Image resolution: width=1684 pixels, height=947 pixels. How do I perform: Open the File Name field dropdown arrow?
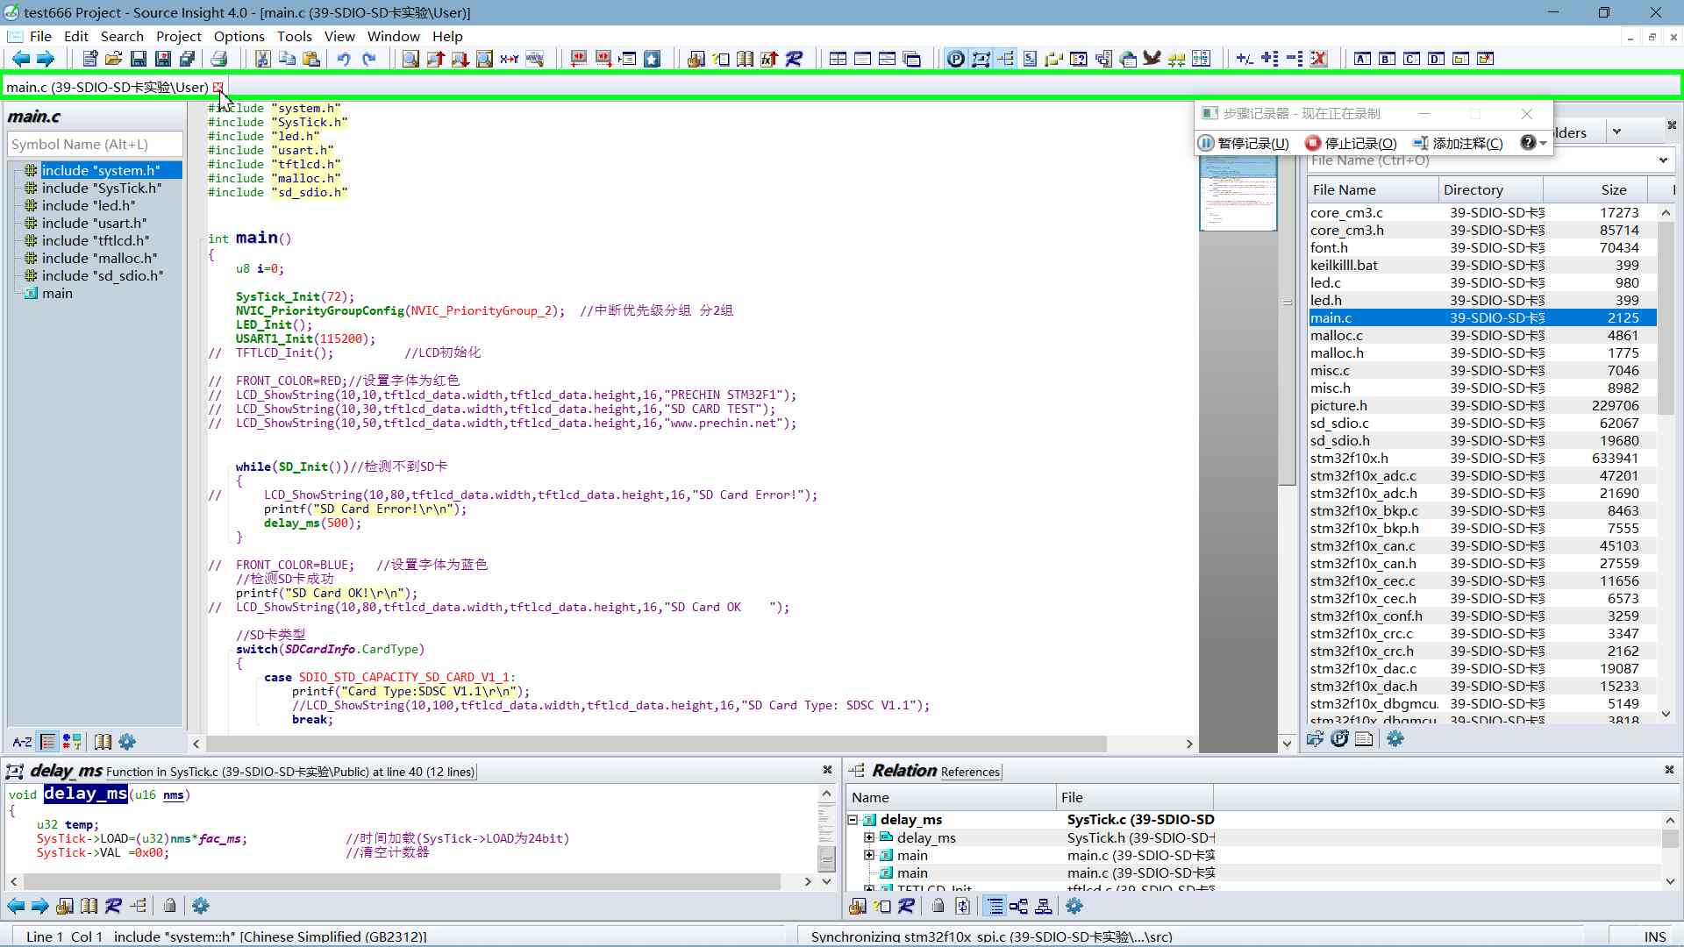[x=1663, y=160]
